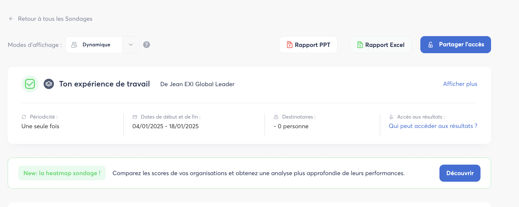Expand the Dynamique dropdown chevron
This screenshot has height=207, width=519.
pos(131,45)
